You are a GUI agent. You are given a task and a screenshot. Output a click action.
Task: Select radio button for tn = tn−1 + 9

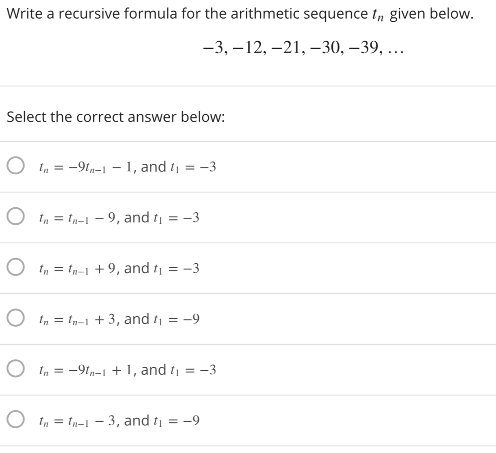click(16, 267)
